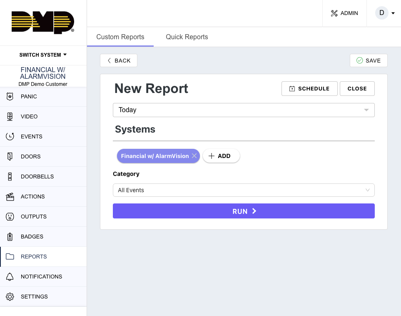Click the plus icon on Add button
The height and width of the screenshot is (316, 401).
(211, 155)
